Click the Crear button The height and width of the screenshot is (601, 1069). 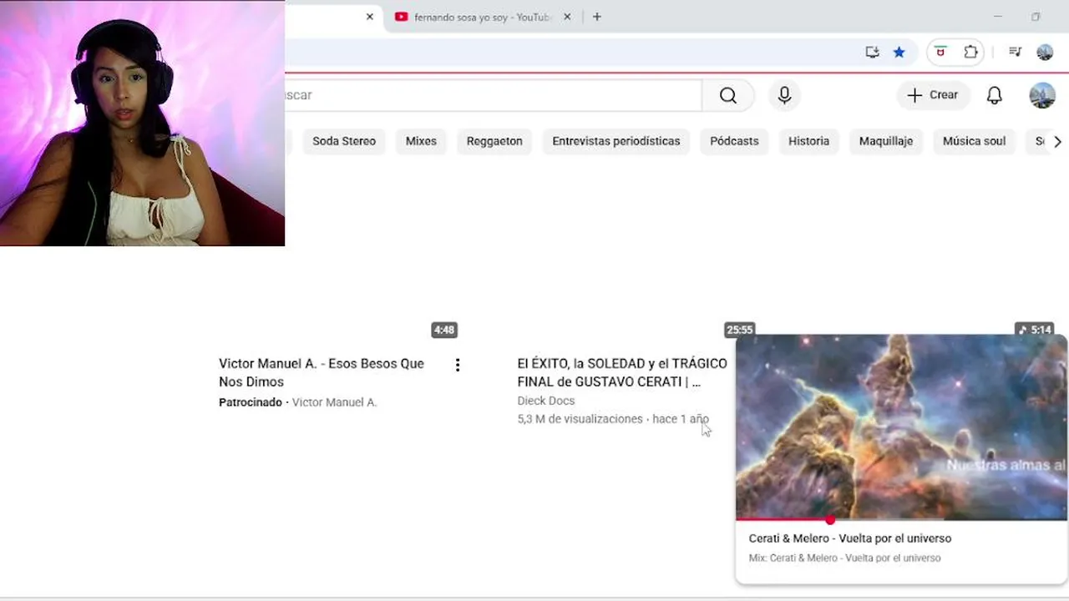(933, 95)
